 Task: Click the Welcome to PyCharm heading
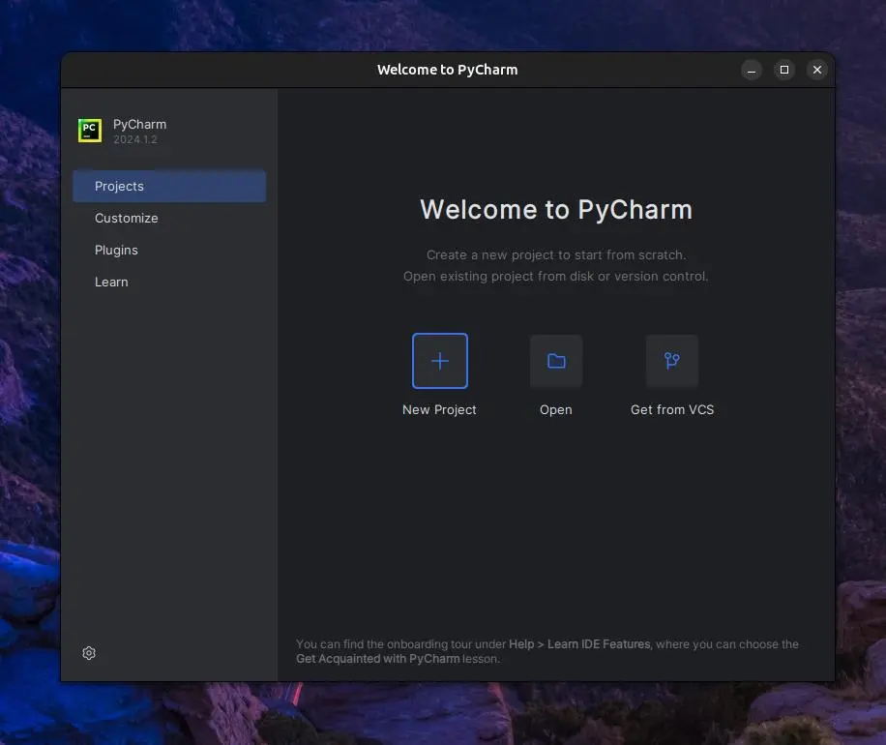pyautogui.click(x=556, y=210)
